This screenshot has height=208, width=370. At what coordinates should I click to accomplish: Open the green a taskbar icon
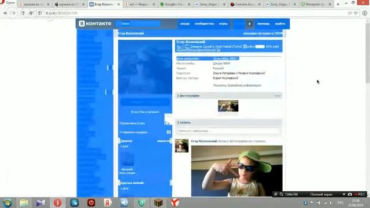coord(141,203)
